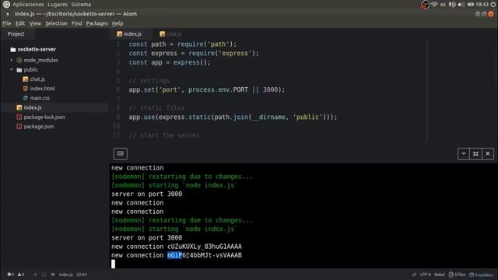Open the volume speaker indicator

point(461,5)
